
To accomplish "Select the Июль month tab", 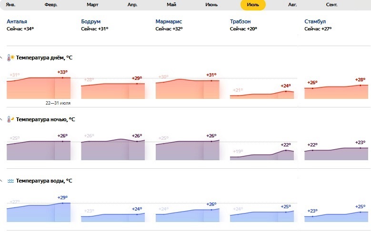I will pyautogui.click(x=252, y=5).
